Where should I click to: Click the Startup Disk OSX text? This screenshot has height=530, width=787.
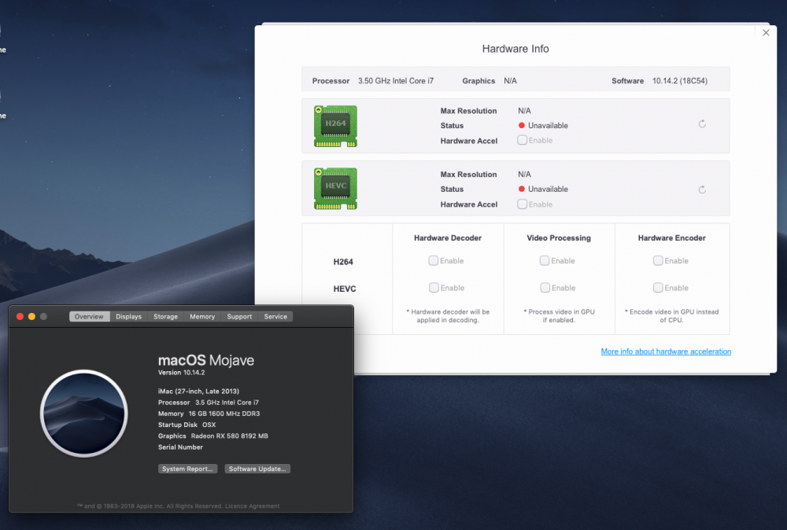pos(187,425)
